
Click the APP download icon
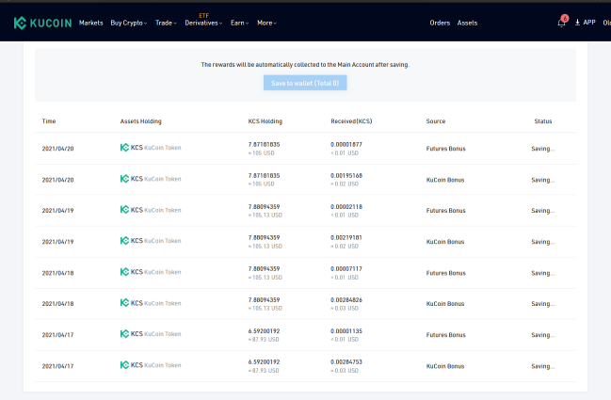point(577,23)
